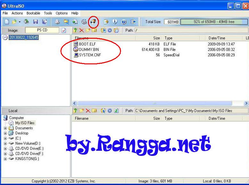Select My ISO Files in the local tree

pos(25,123)
